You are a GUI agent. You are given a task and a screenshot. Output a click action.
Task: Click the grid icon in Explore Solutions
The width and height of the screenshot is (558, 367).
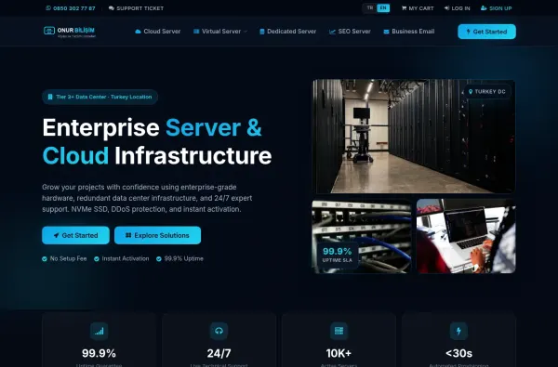coord(128,235)
